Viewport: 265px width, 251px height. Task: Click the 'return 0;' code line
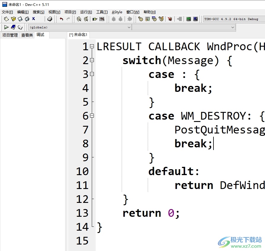tap(151, 213)
